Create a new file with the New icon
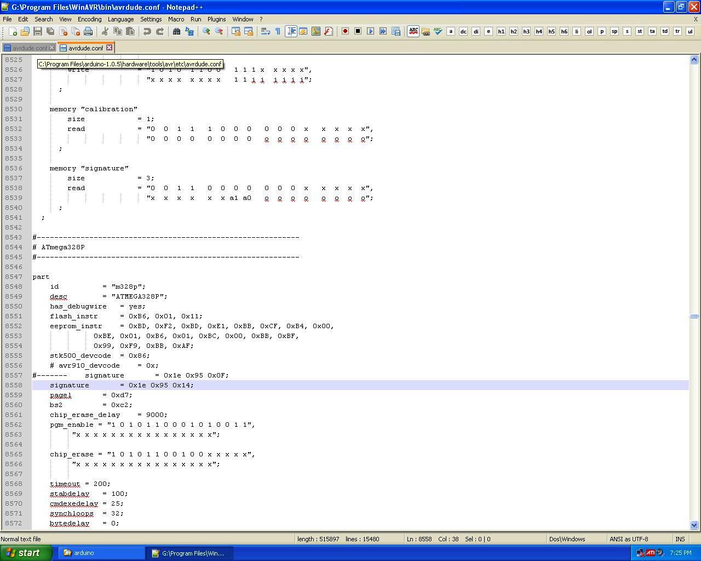This screenshot has width=701, height=561. (13, 31)
